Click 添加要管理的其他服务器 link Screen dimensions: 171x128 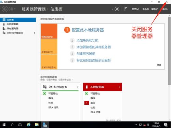(94, 47)
